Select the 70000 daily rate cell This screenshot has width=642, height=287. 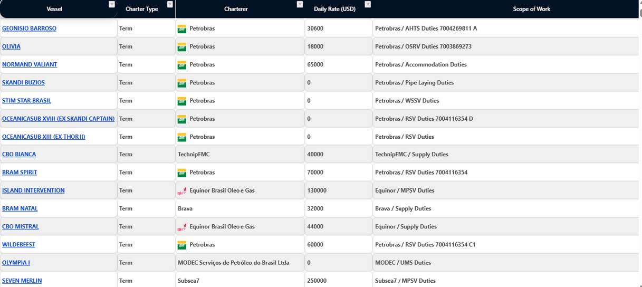point(339,173)
